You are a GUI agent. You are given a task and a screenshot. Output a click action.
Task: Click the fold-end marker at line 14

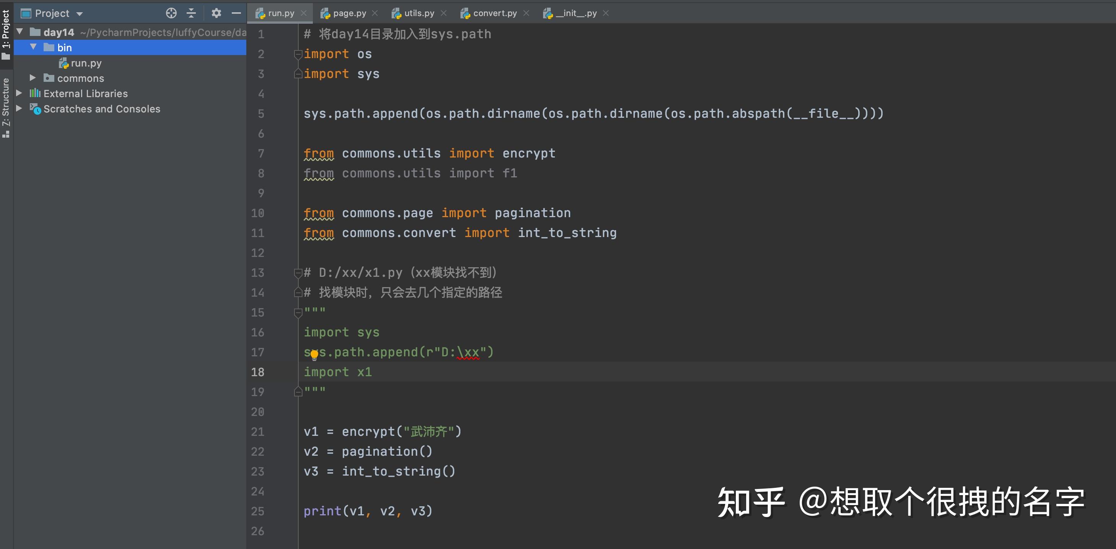point(298,292)
